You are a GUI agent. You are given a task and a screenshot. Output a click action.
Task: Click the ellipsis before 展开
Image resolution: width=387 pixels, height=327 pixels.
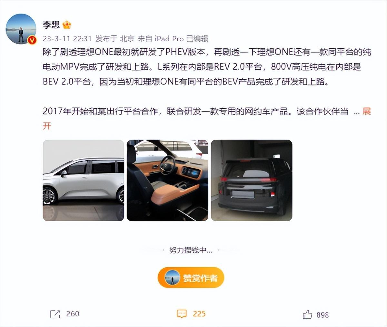pyautogui.click(x=357, y=113)
